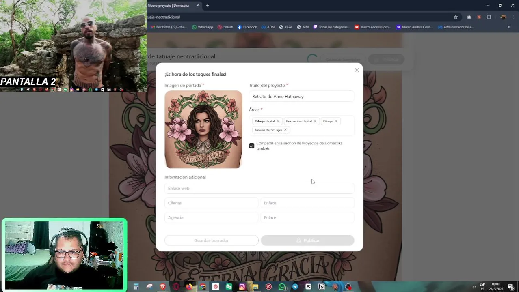This screenshot has width=519, height=292.
Task: Click the Guardar borrador button
Action: click(211, 240)
